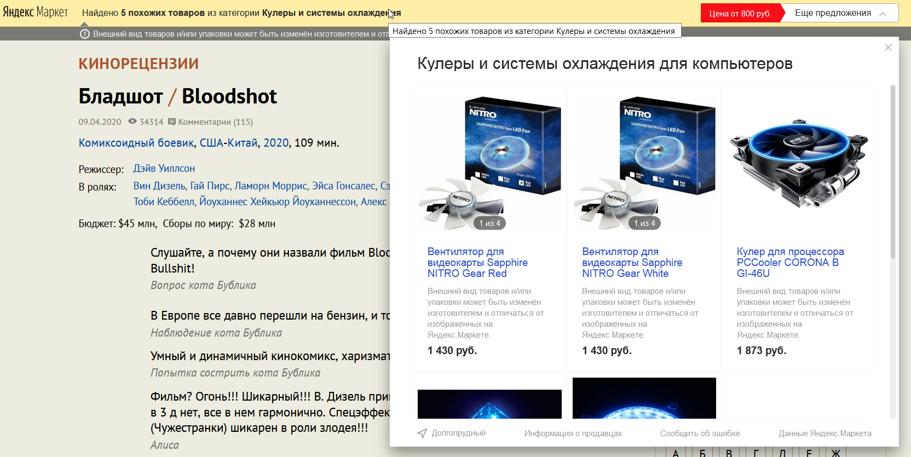
Task: Open actor Гай Пирс link
Action: 210,186
